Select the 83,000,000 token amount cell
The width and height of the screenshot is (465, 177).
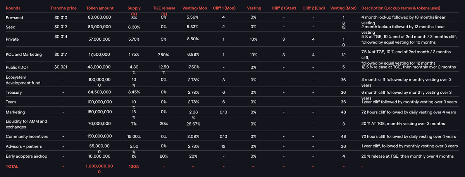coord(100,27)
